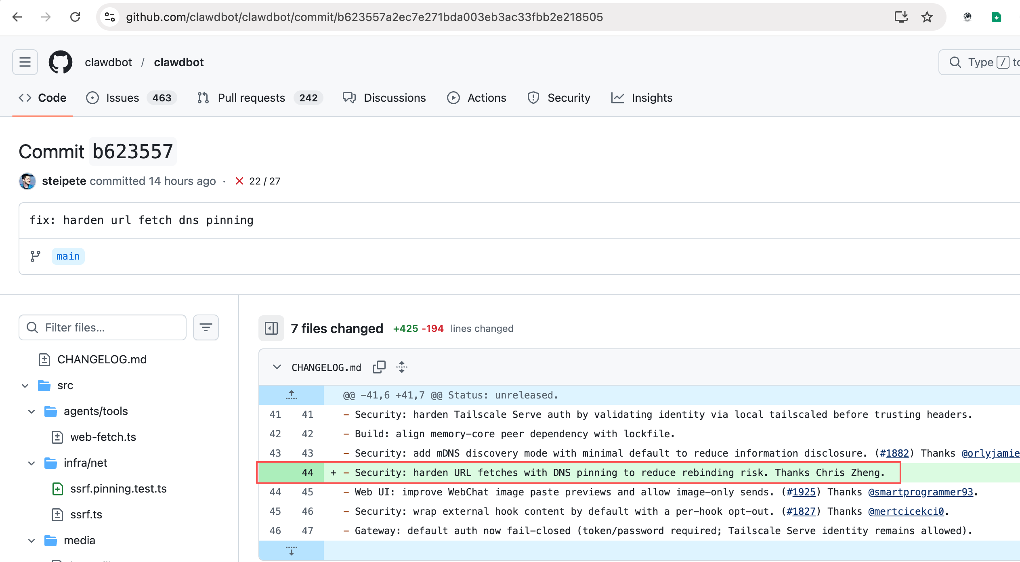Expand all lines in CHANGELOG.md diff
Image resolution: width=1020 pixels, height=562 pixels.
click(x=402, y=367)
